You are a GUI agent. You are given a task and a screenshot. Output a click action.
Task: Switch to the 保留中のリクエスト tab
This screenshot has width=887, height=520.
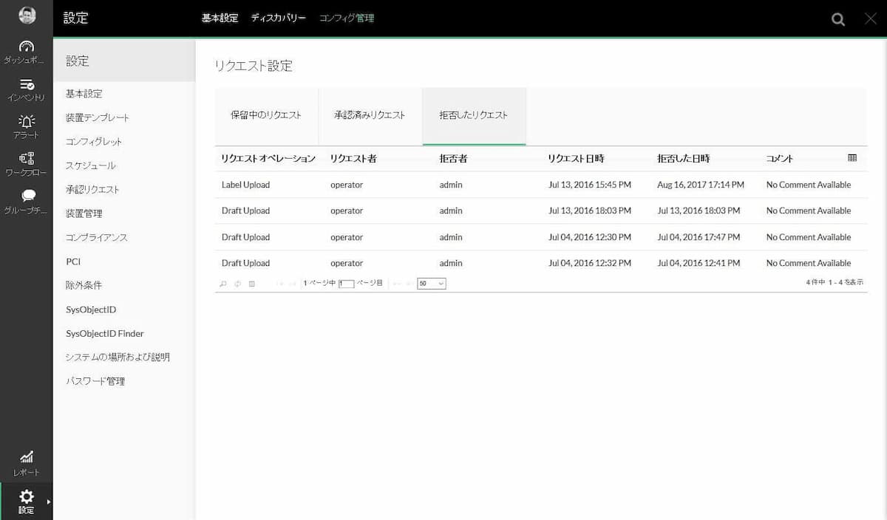266,115
